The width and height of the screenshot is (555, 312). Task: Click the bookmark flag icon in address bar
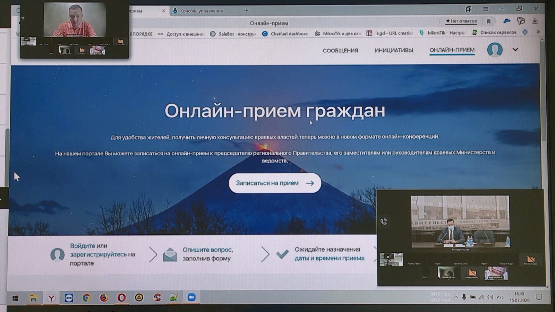[488, 21]
